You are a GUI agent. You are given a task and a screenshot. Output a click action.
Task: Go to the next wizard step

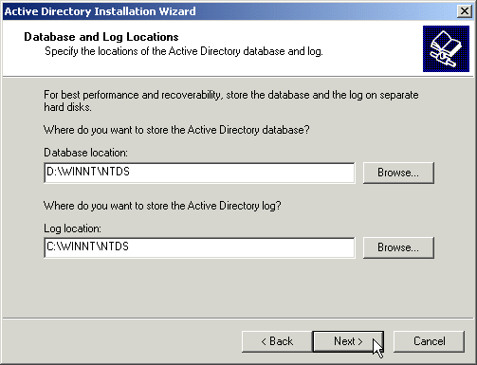click(x=348, y=341)
